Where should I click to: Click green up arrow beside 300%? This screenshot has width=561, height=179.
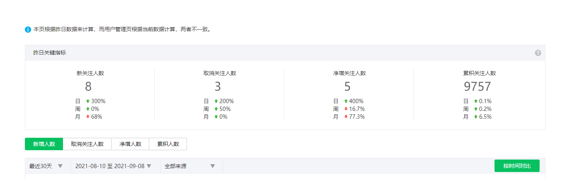88,101
